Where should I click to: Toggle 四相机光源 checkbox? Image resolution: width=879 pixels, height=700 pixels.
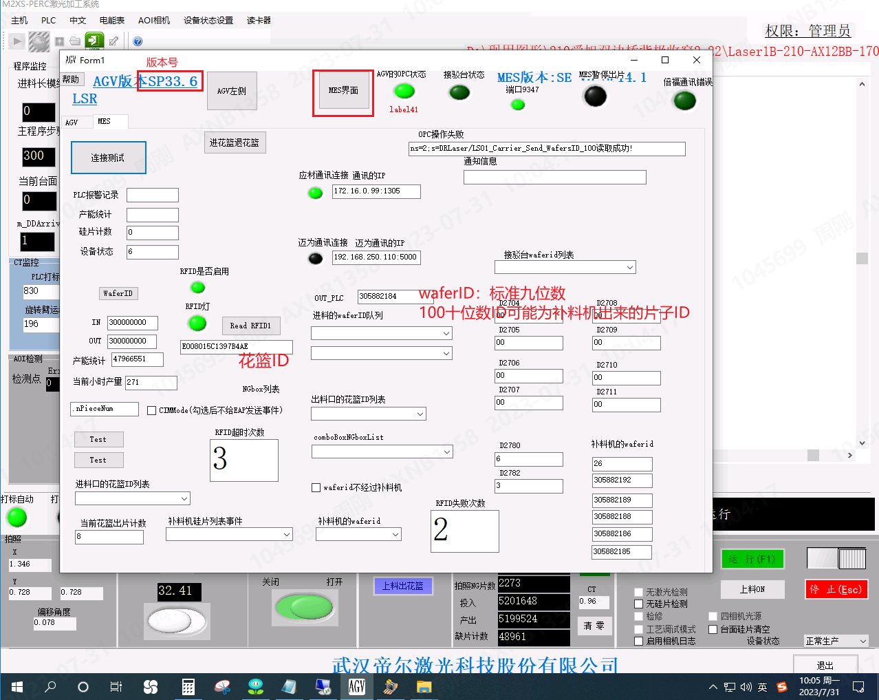pyautogui.click(x=713, y=616)
